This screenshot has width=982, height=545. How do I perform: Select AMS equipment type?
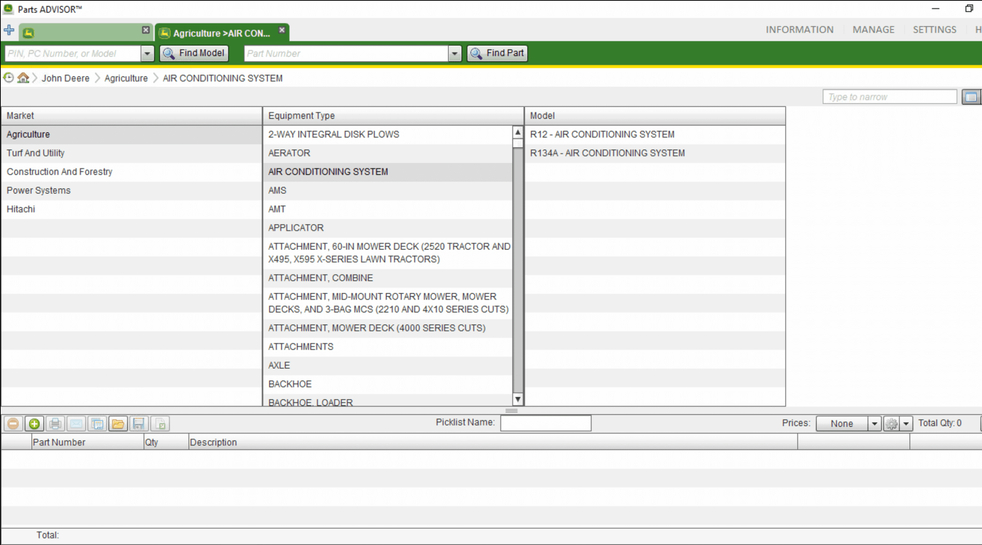387,191
